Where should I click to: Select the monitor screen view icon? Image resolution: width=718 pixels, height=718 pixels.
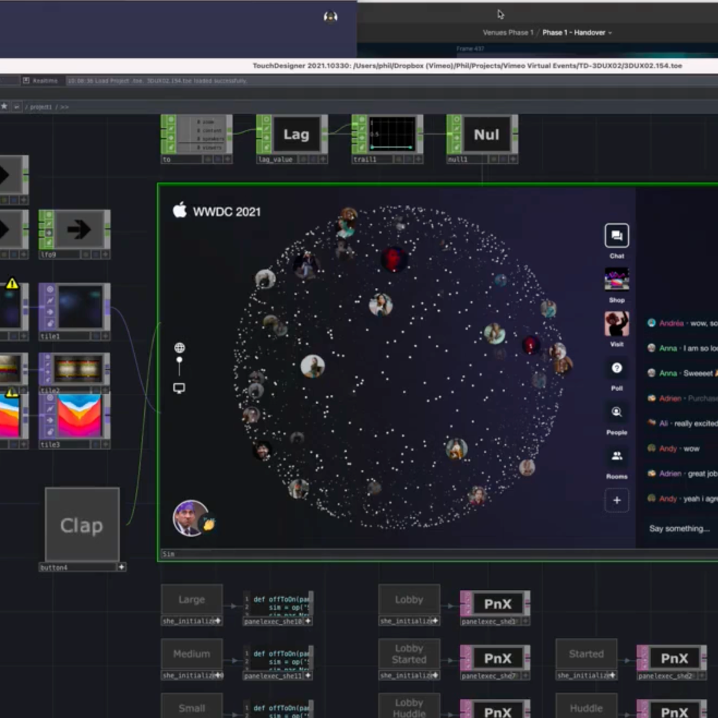coord(179,388)
